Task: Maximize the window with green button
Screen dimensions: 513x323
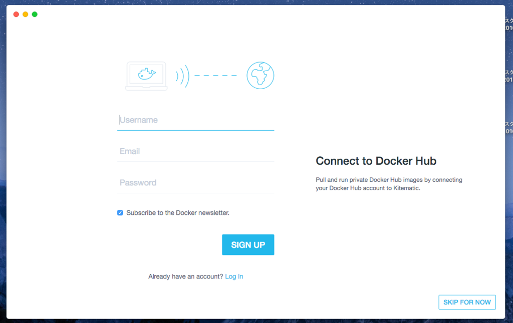Action: (35, 15)
